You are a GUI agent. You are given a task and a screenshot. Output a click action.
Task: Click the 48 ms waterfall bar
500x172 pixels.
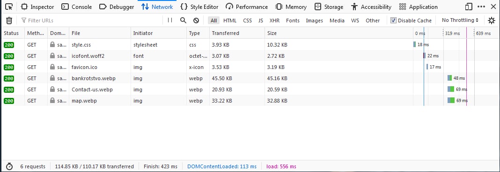point(449,78)
